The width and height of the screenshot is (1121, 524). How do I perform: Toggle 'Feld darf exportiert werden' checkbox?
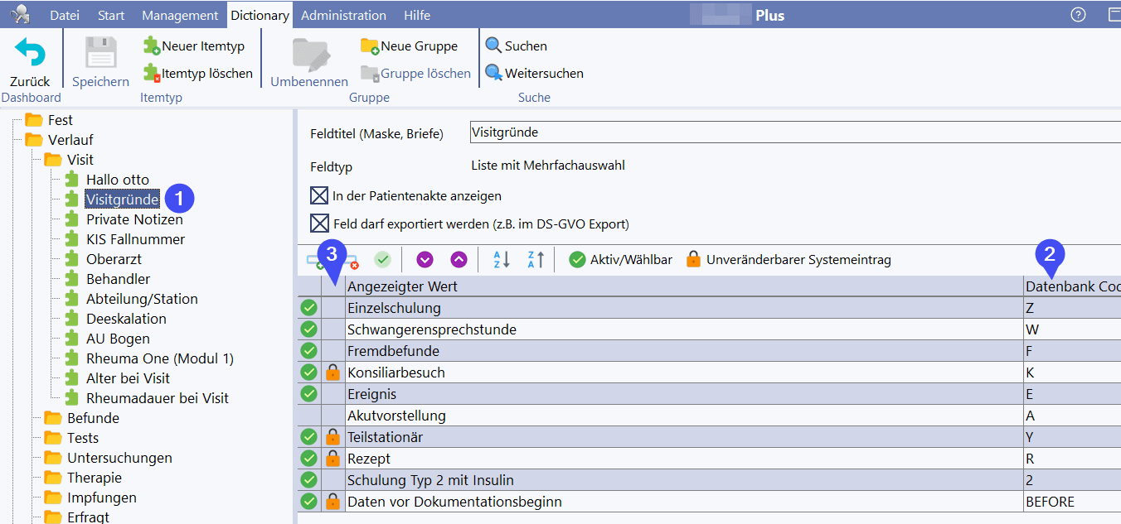pos(319,224)
